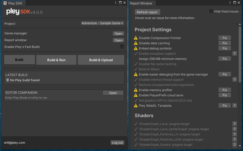The width and height of the screenshot is (243, 151).
Task: Click checkmark beside Set graphics API to OpenGLES3
Action: coord(136,100)
